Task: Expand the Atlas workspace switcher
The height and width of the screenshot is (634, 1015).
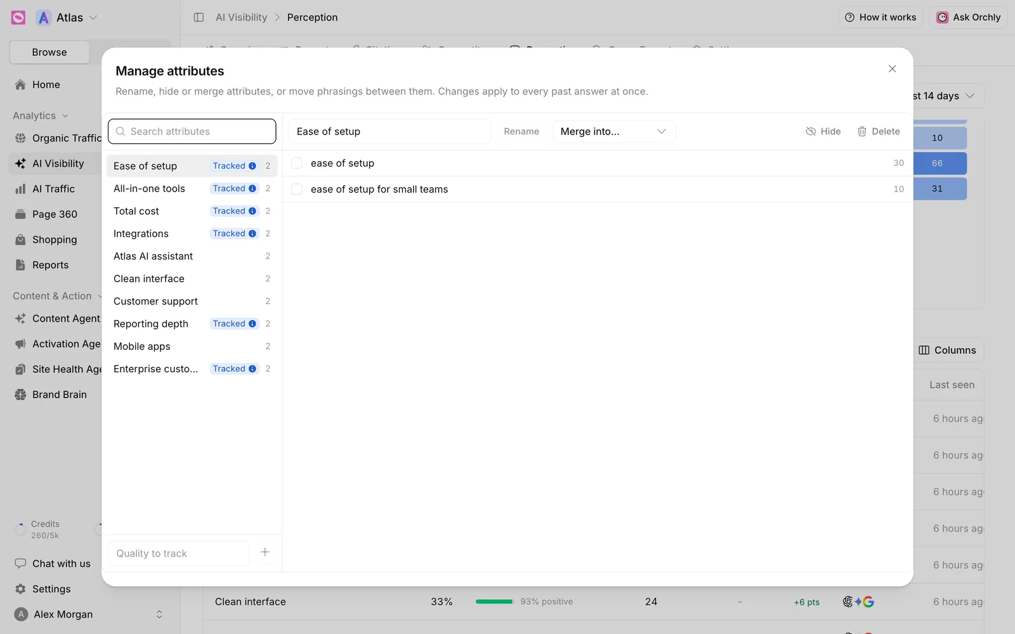Action: [x=67, y=18]
